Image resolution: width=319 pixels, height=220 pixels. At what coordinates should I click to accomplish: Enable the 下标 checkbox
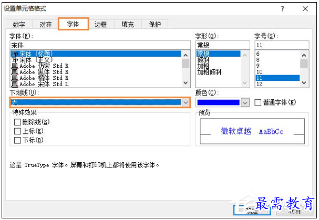pyautogui.click(x=17, y=140)
